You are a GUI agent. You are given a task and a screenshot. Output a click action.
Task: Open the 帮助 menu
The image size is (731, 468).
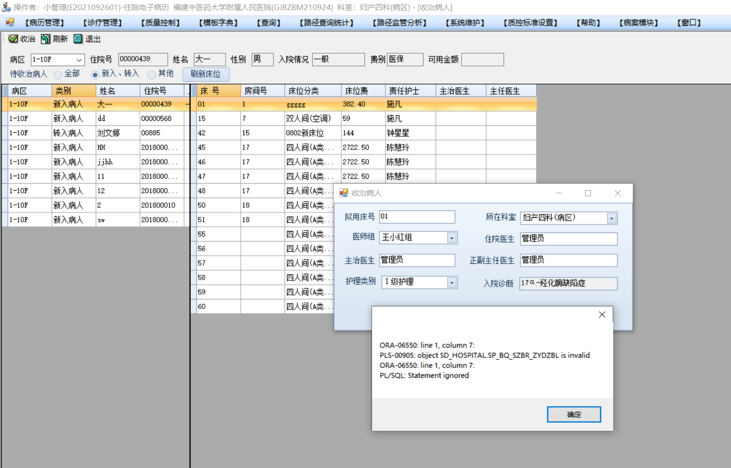(x=589, y=23)
